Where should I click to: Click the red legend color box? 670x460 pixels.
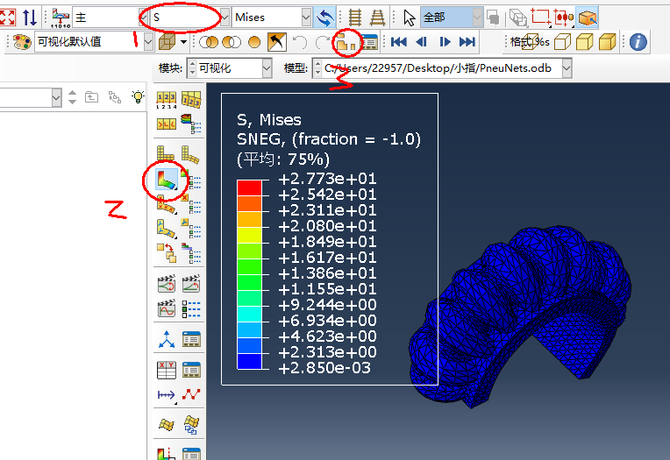tap(250, 187)
